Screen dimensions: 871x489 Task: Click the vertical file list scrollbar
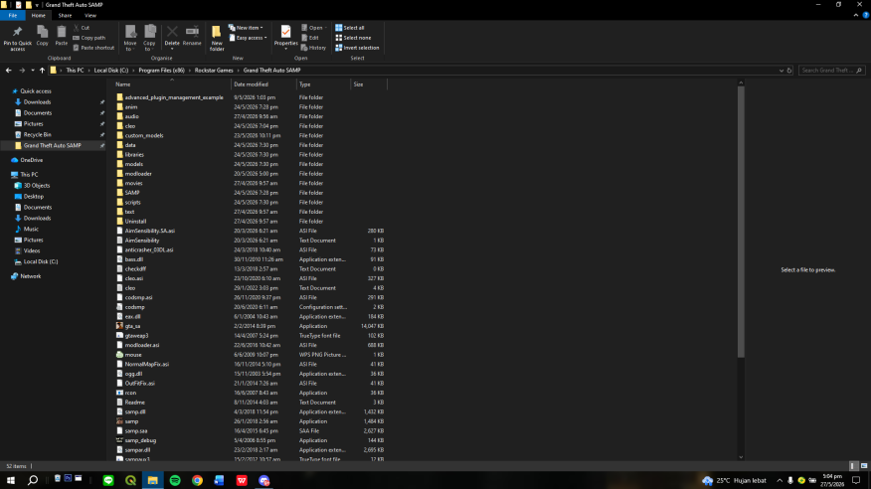pyautogui.click(x=741, y=222)
